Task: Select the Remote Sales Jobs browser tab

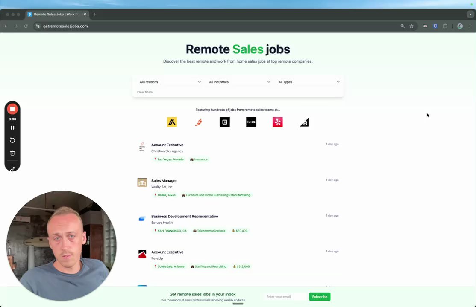Action: click(57, 14)
